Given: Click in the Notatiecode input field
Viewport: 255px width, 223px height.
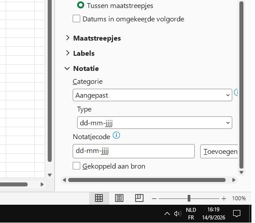Looking at the screenshot, I should coord(134,151).
